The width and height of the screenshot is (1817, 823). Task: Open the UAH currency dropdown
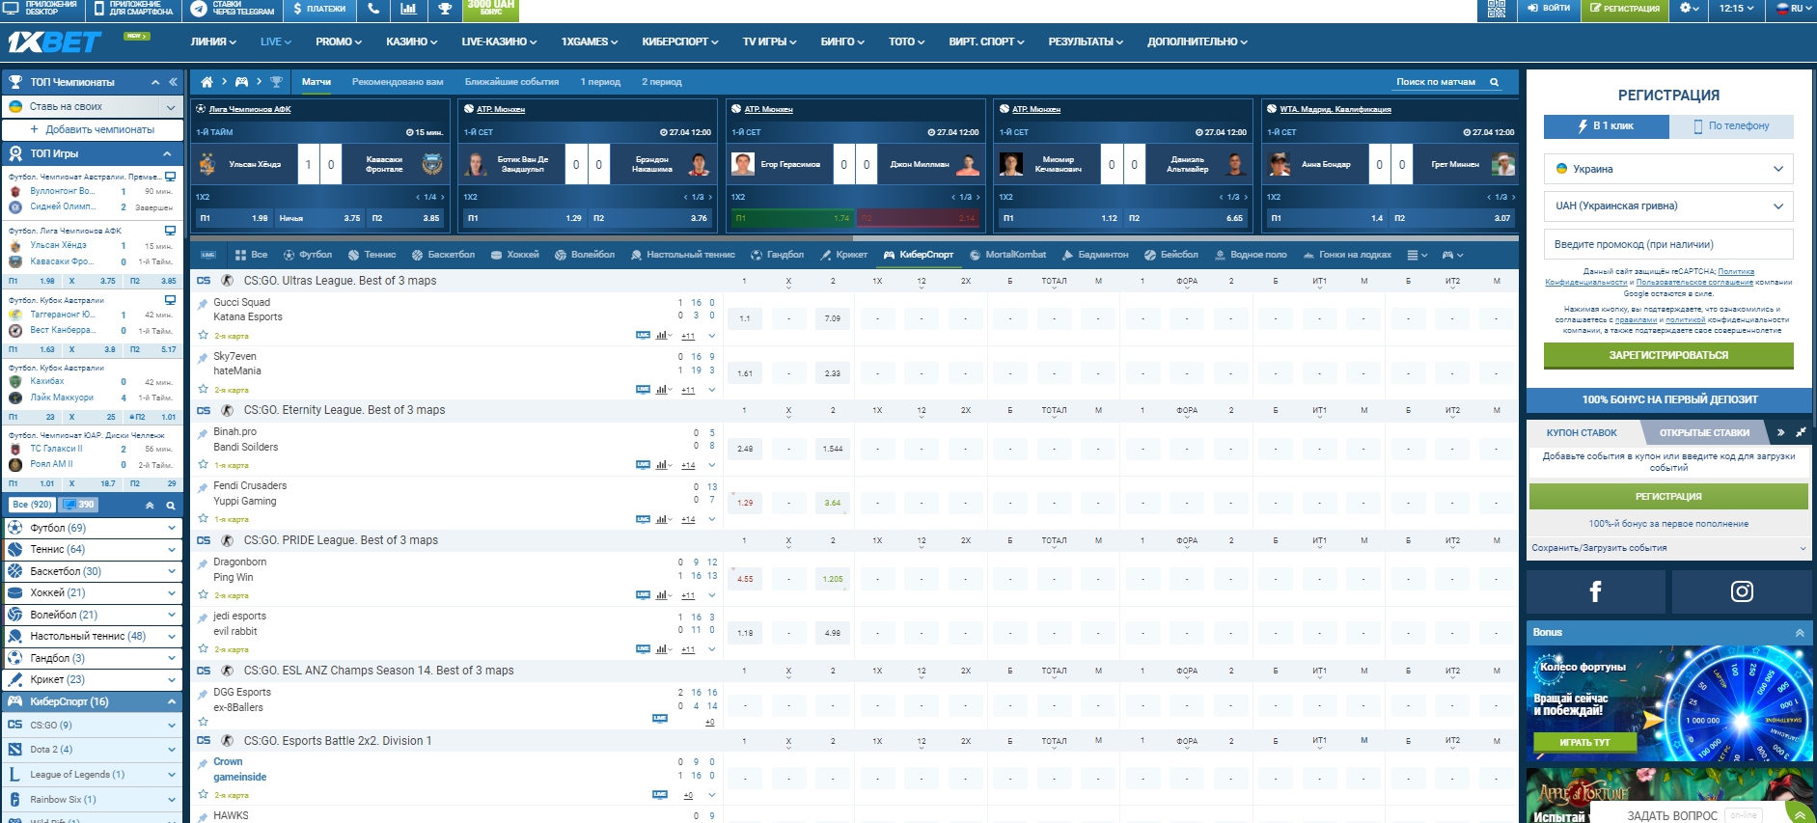1668,206
